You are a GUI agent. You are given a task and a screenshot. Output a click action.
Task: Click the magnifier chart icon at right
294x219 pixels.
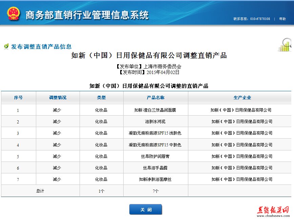[285, 45]
